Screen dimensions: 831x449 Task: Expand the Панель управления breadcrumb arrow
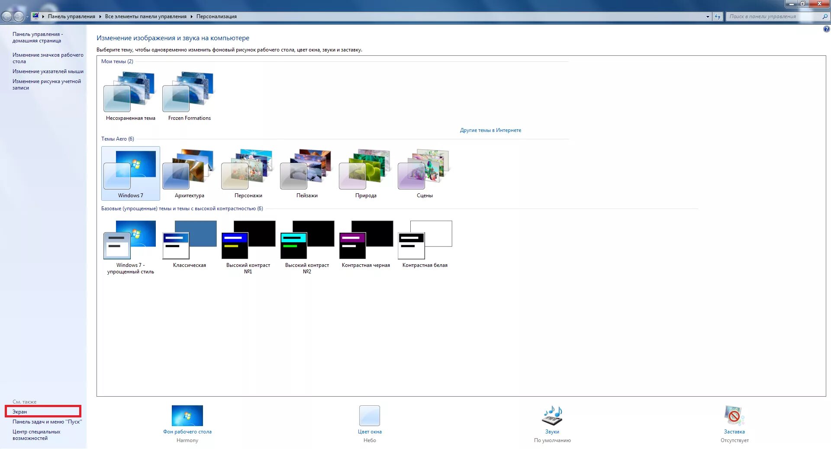tap(100, 16)
